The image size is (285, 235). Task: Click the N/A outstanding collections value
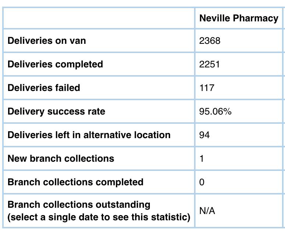coord(207,211)
